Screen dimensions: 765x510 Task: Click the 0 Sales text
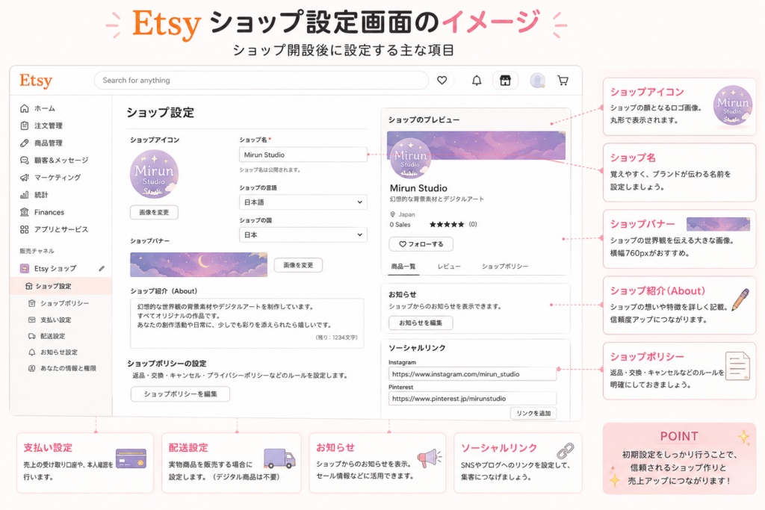pyautogui.click(x=400, y=225)
